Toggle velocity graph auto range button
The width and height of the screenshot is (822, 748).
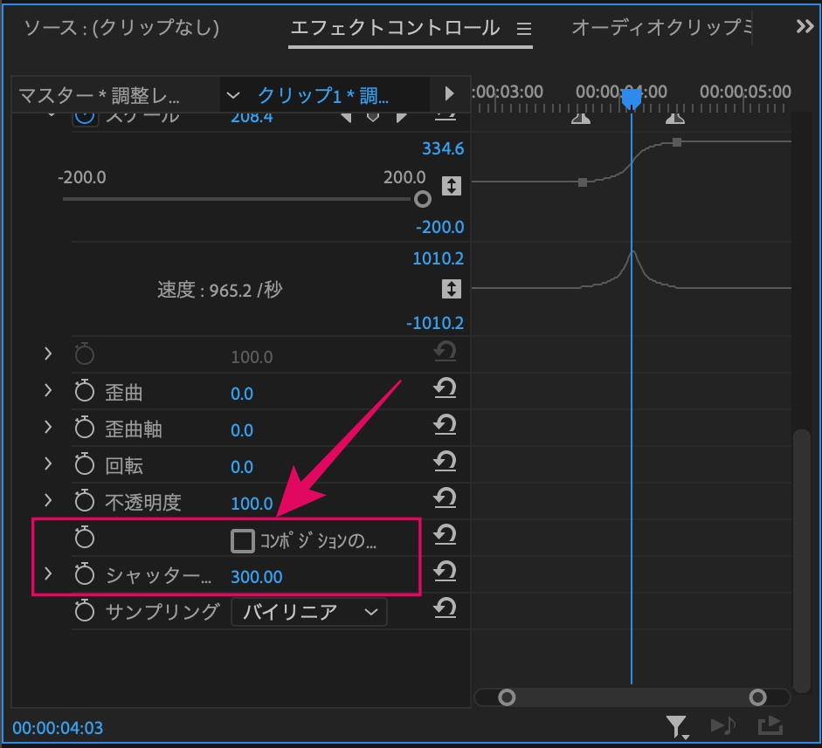coord(452,289)
